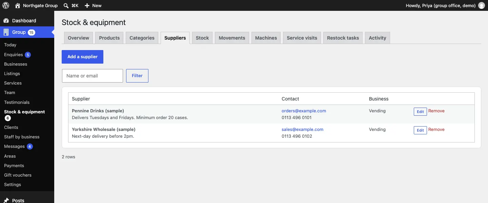Open the user avatar icon
488x203 pixels.
(x=481, y=5)
